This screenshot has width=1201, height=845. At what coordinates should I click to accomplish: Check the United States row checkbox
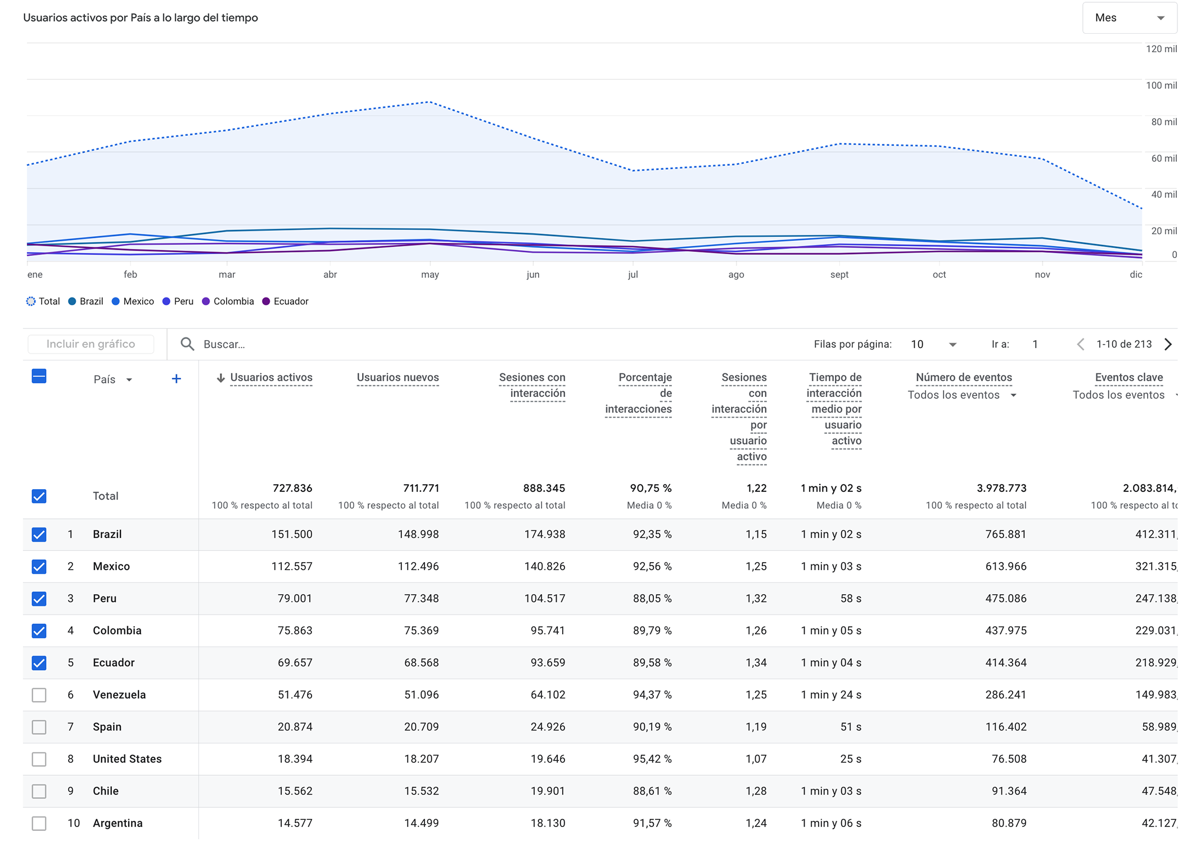39,759
